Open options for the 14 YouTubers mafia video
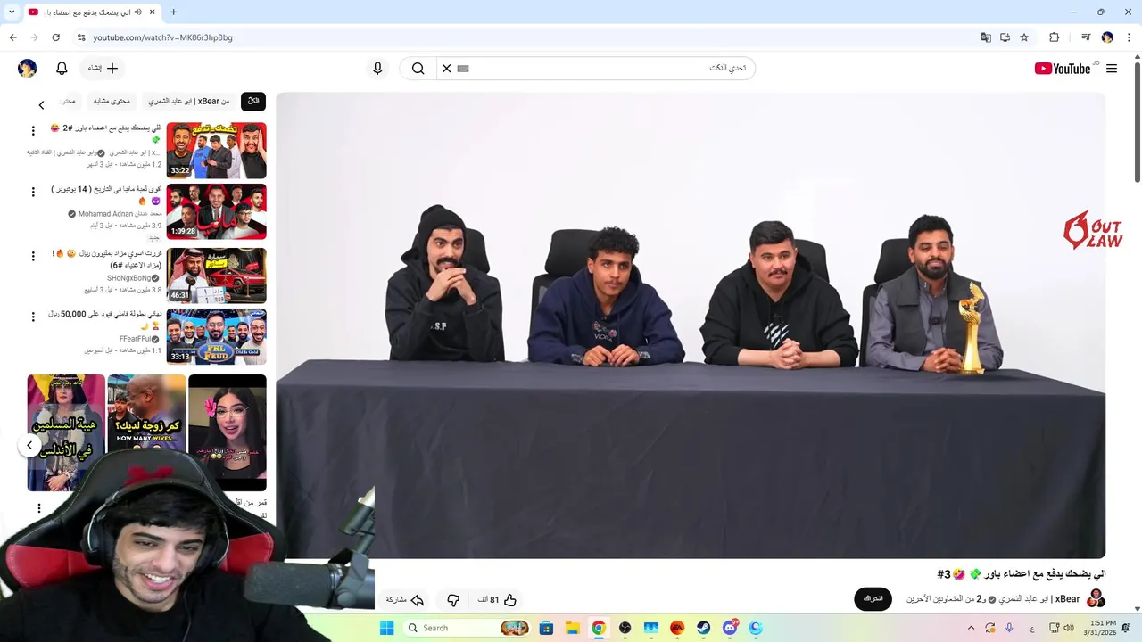1142x642 pixels. [33, 192]
